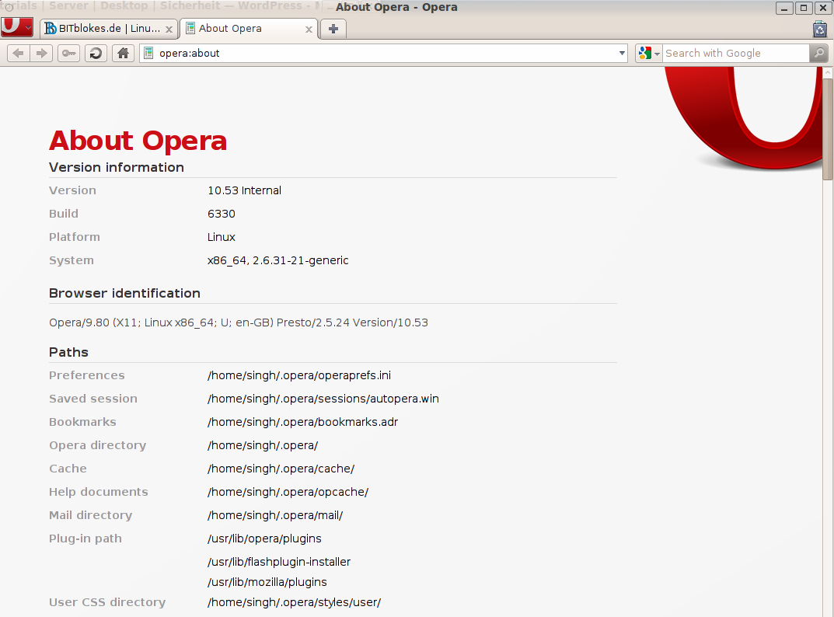The height and width of the screenshot is (617, 834).
Task: Click the platform value Linux
Action: pos(222,237)
